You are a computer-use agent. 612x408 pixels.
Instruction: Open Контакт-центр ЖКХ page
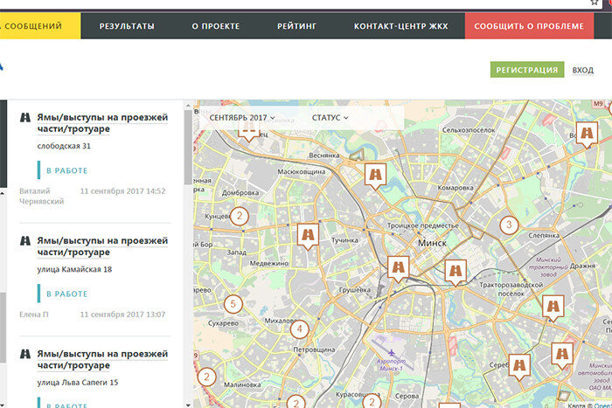400,26
